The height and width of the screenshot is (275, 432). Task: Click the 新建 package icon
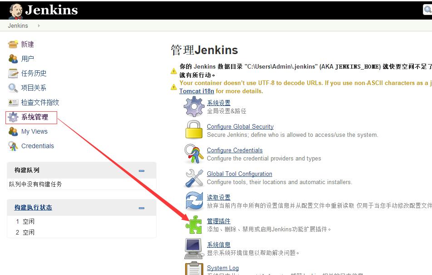click(x=13, y=44)
